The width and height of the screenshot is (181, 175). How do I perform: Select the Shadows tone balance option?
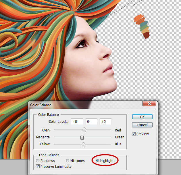pyautogui.click(x=38, y=161)
